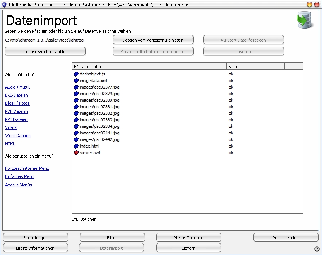Open the Audio / Musik help link
The width and height of the screenshot is (322, 255).
pos(17,87)
